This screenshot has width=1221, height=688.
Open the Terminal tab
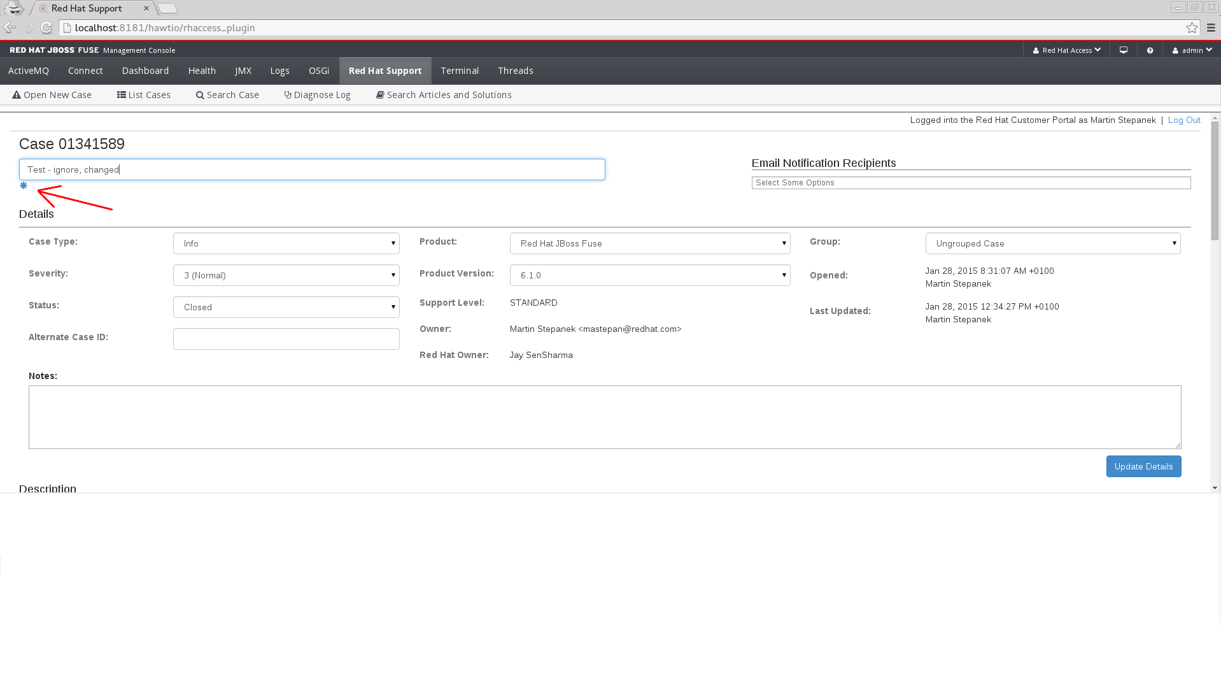(x=460, y=71)
